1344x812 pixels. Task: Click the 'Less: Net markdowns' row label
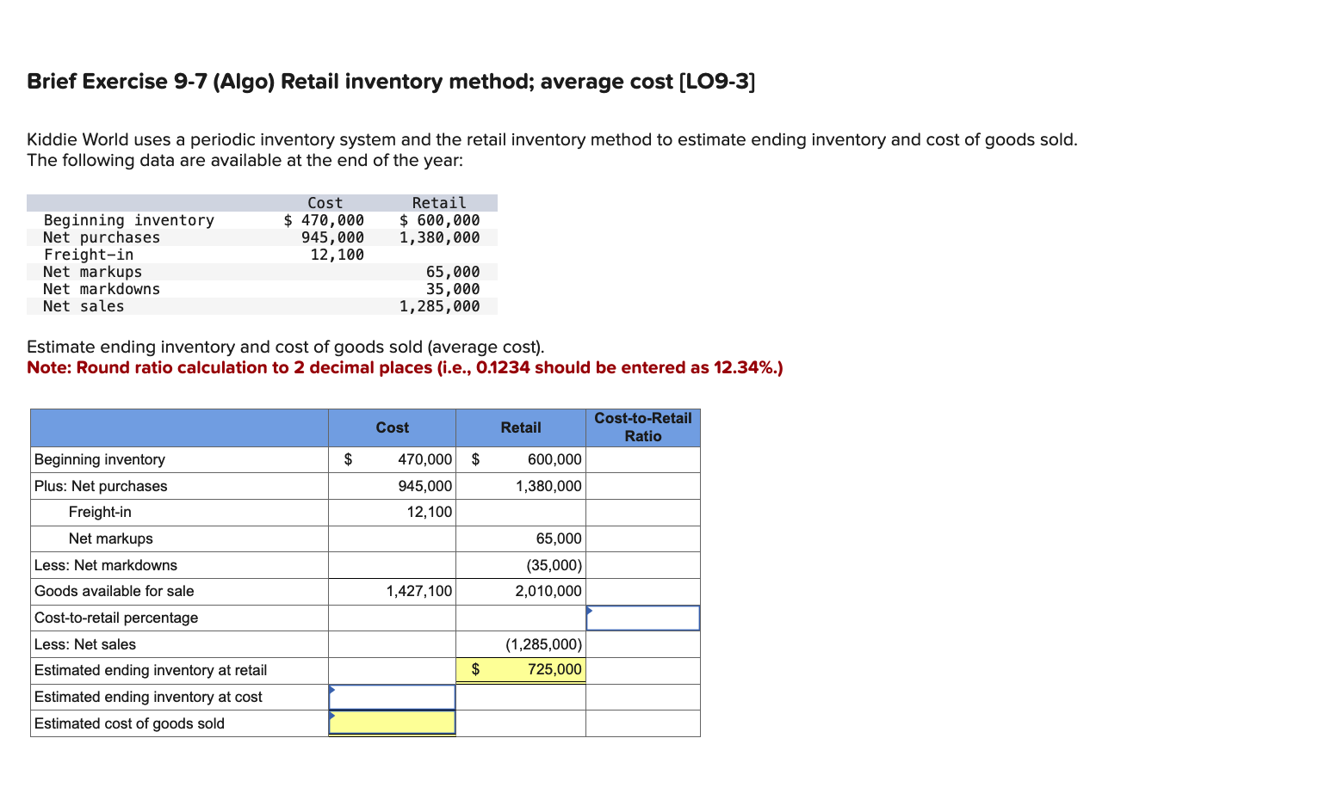click(106, 565)
